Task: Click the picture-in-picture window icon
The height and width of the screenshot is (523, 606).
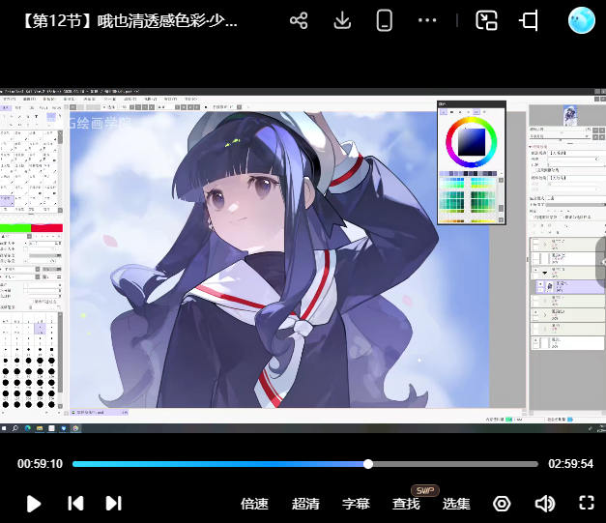Action: click(486, 20)
